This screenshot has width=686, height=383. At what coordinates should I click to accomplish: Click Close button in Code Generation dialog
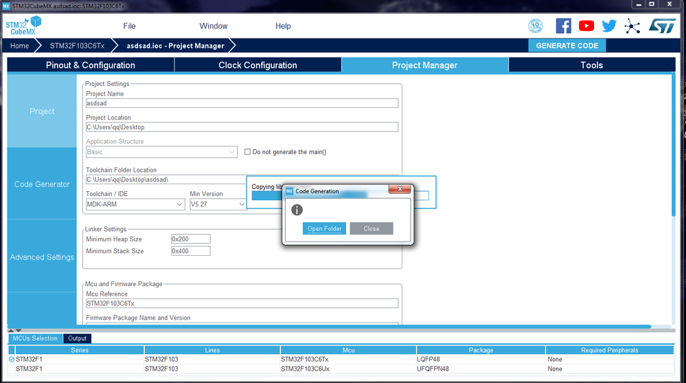(371, 228)
